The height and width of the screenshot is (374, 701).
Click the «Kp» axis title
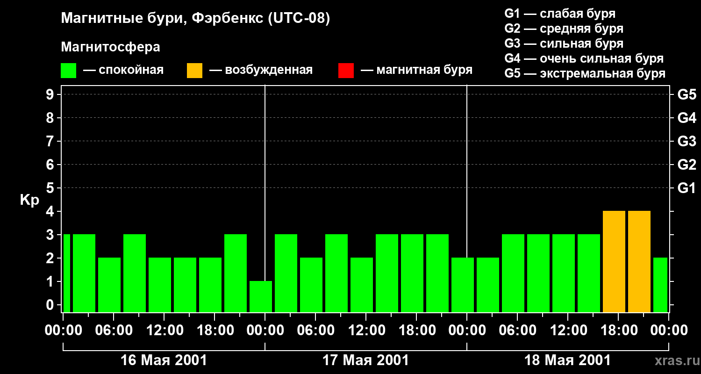(x=29, y=200)
